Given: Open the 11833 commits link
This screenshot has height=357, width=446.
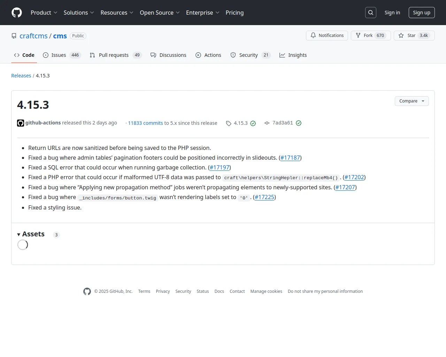Looking at the screenshot, I should pos(145,123).
